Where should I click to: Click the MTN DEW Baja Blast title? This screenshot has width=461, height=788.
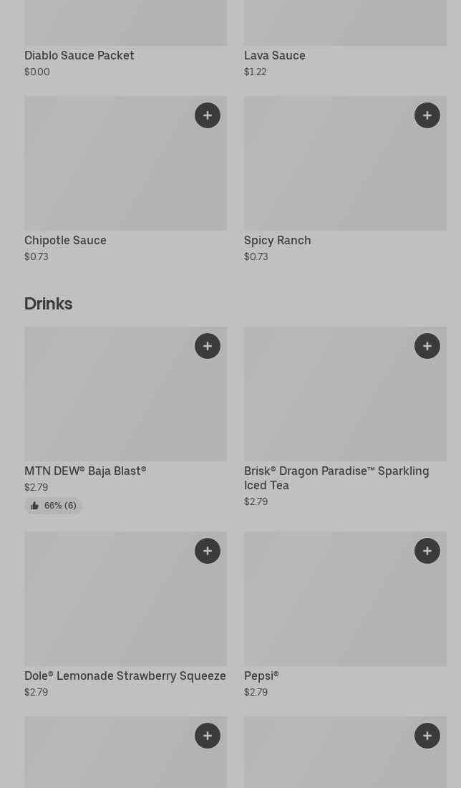coord(85,471)
